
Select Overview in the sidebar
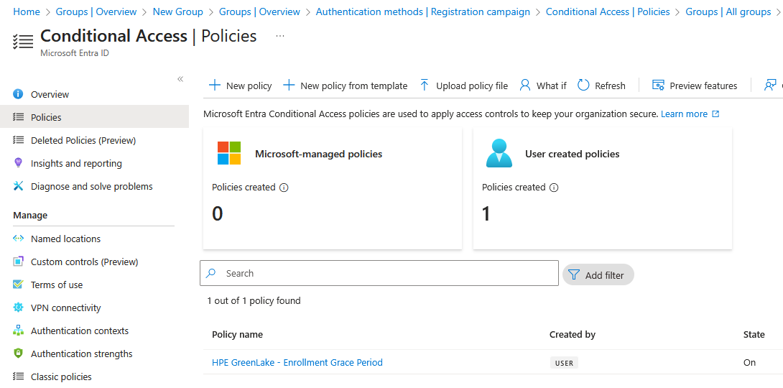pyautogui.click(x=50, y=94)
